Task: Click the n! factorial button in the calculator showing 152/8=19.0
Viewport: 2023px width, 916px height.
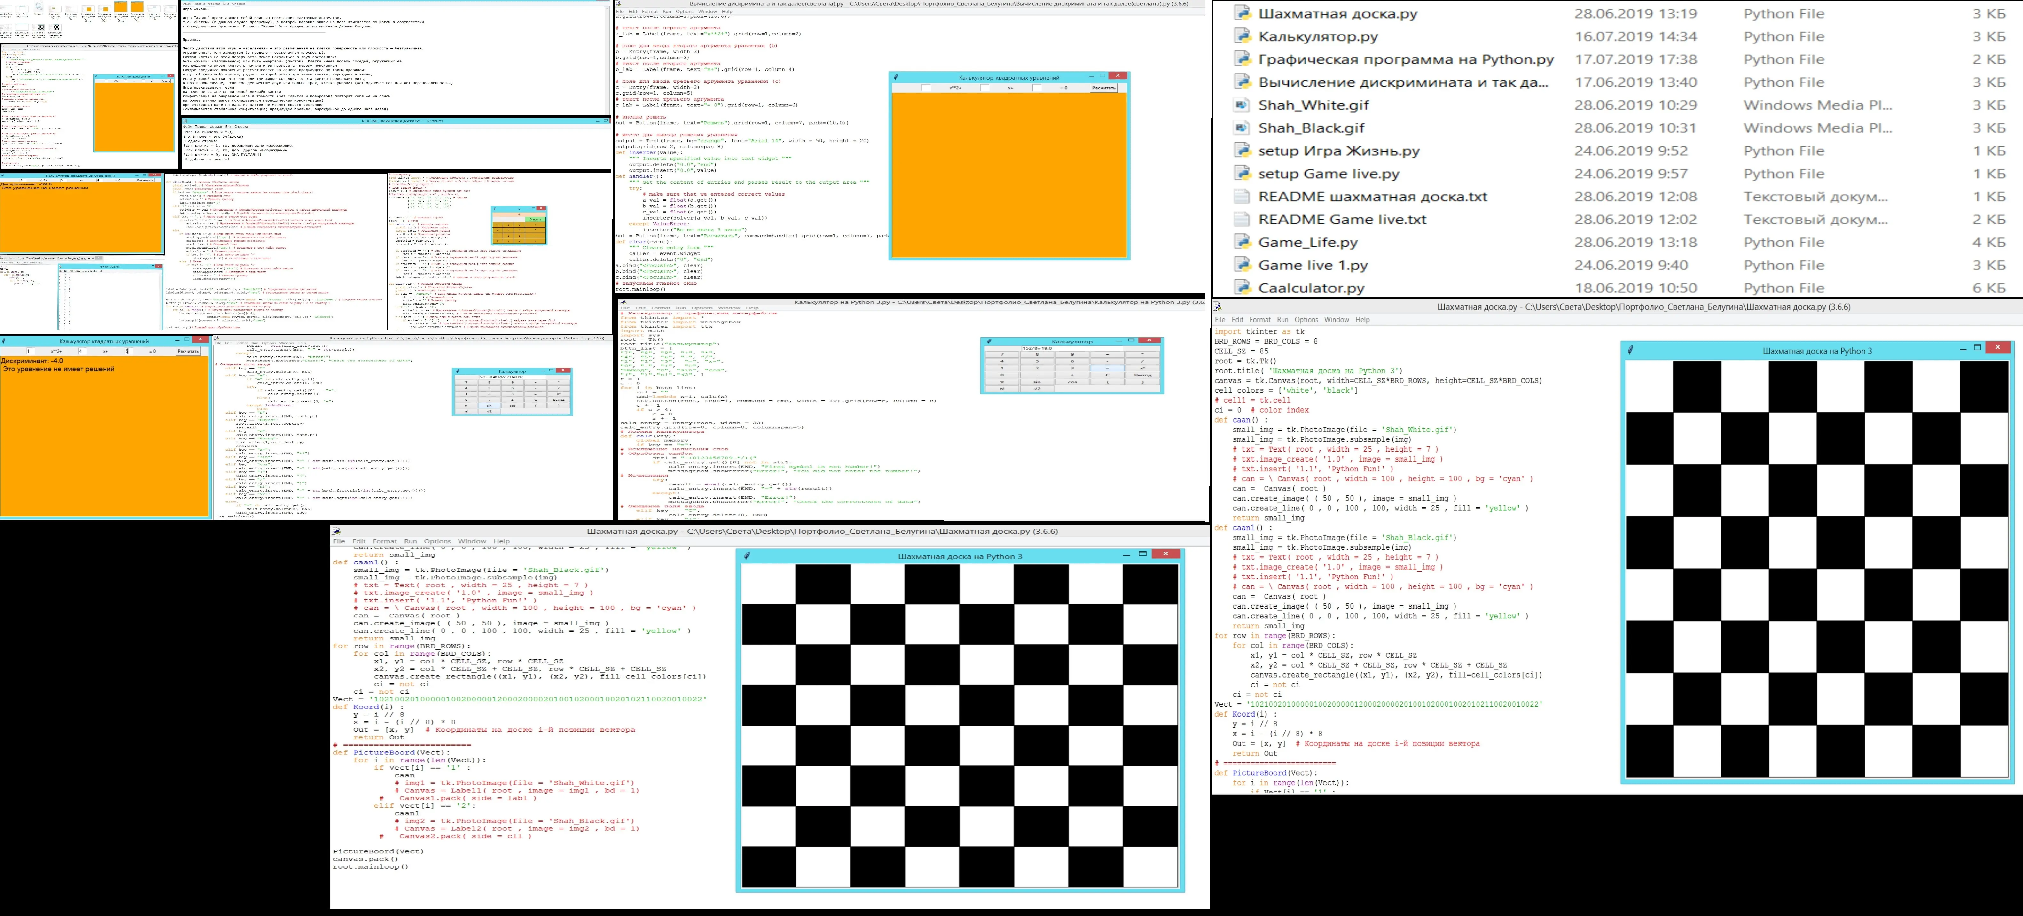Action: 1002,389
